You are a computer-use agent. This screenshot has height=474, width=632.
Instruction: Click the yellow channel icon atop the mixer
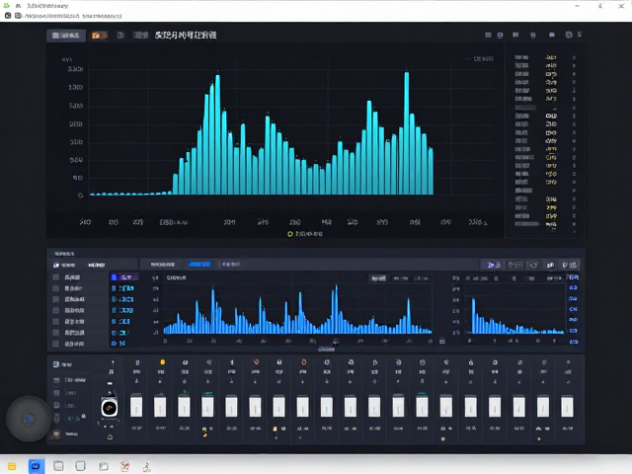tap(162, 362)
